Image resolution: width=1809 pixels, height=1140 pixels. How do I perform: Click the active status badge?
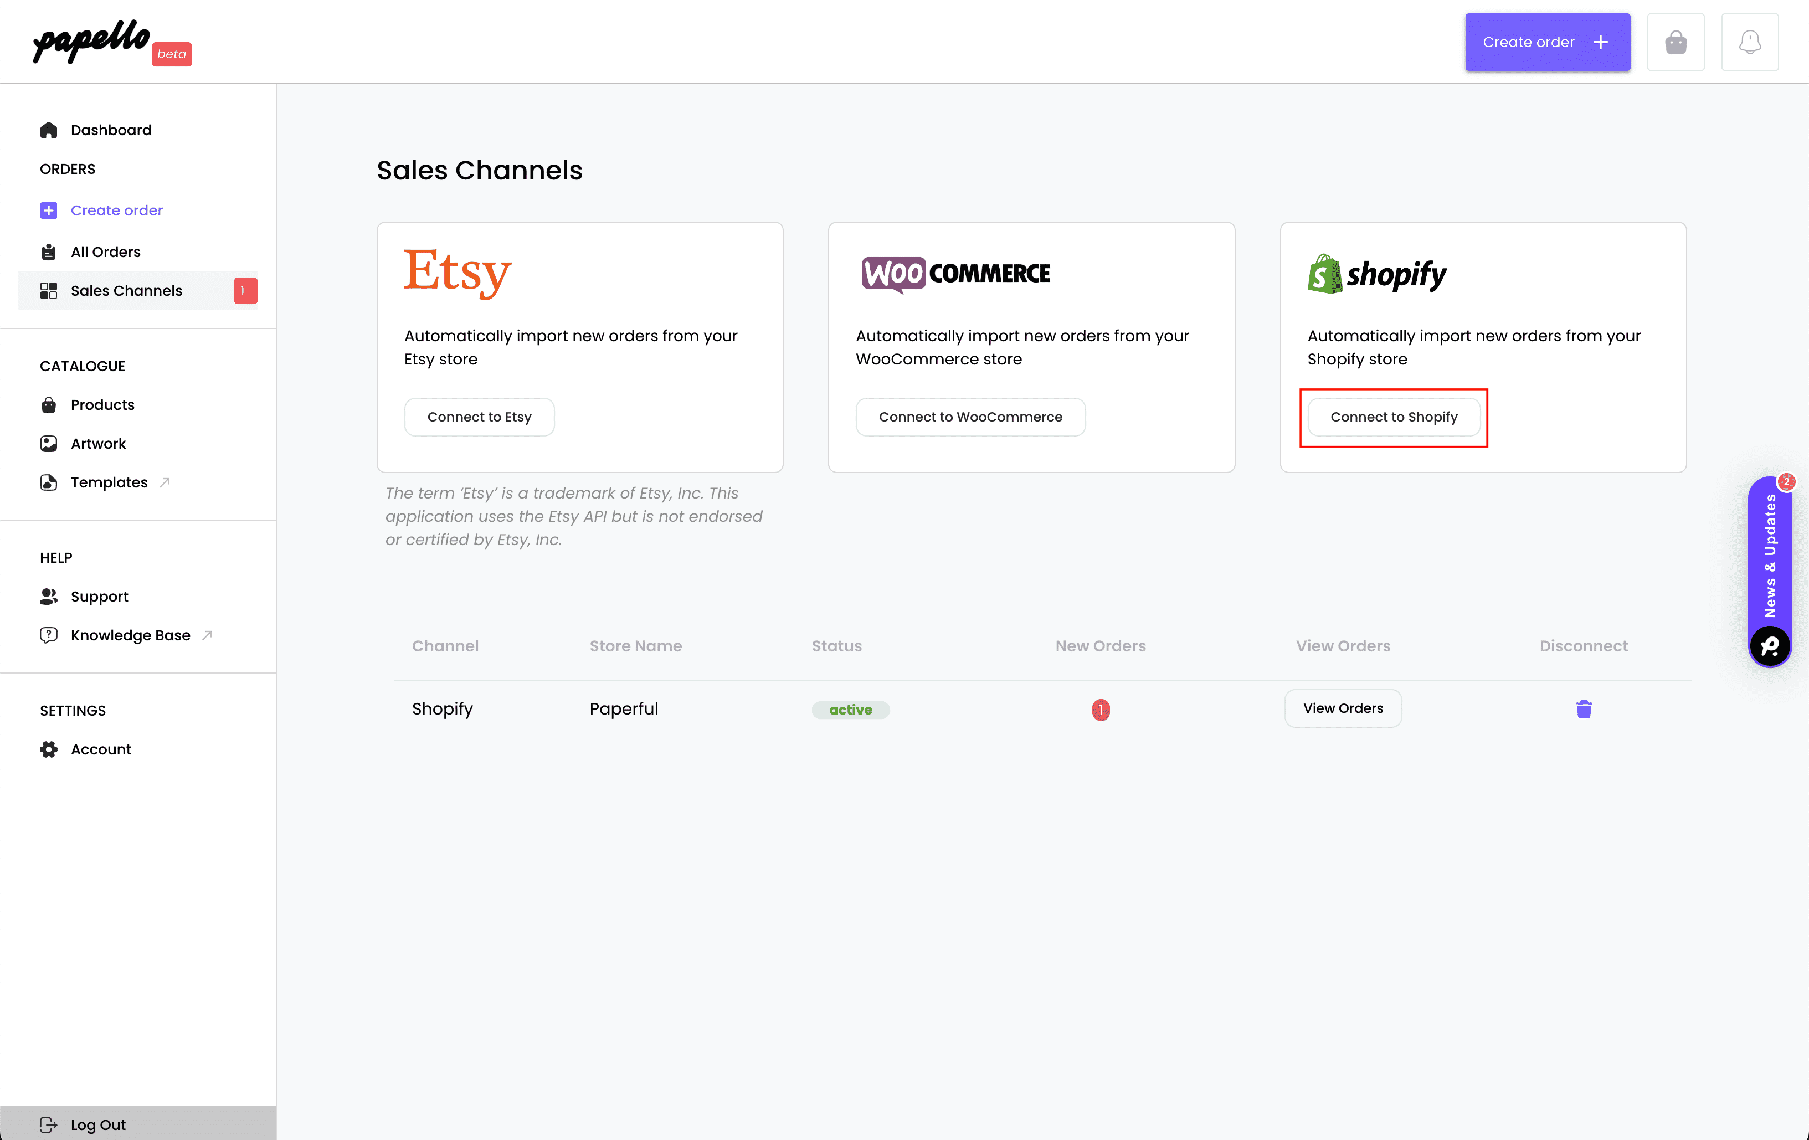[850, 710]
